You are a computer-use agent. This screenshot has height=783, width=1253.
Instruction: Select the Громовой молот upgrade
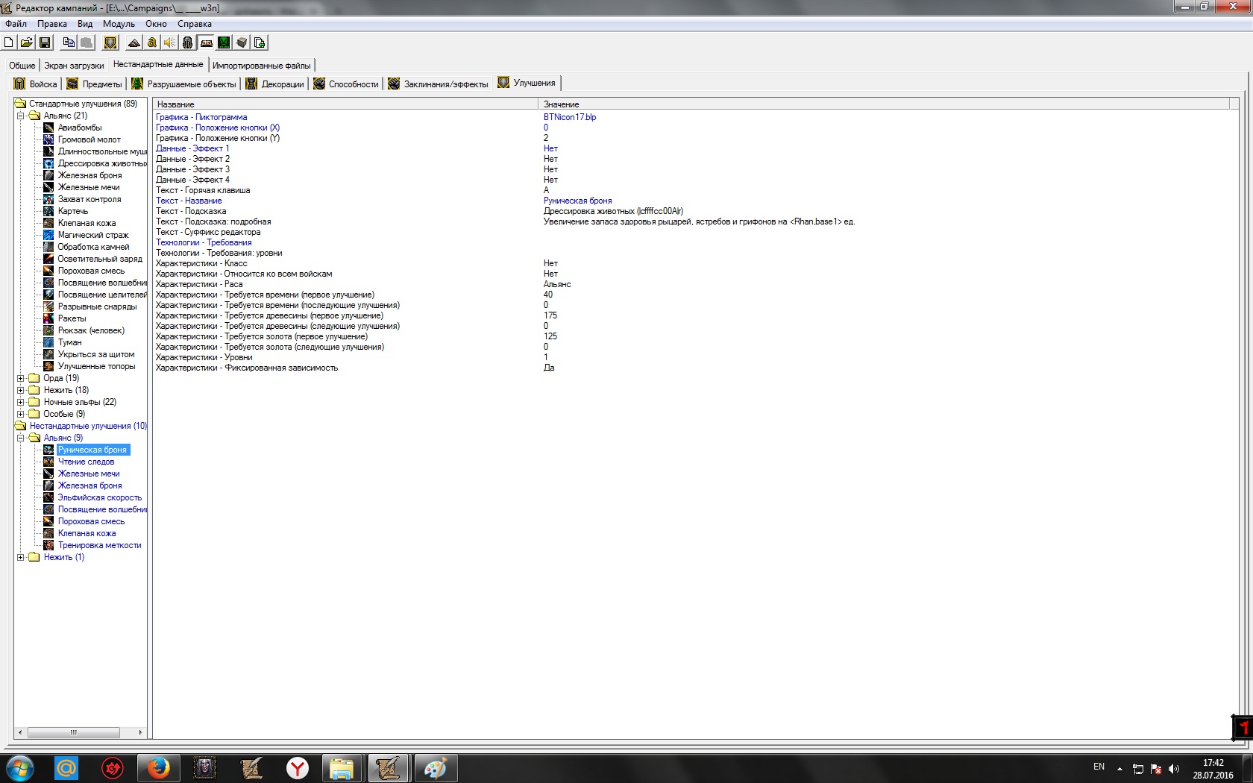(x=89, y=139)
